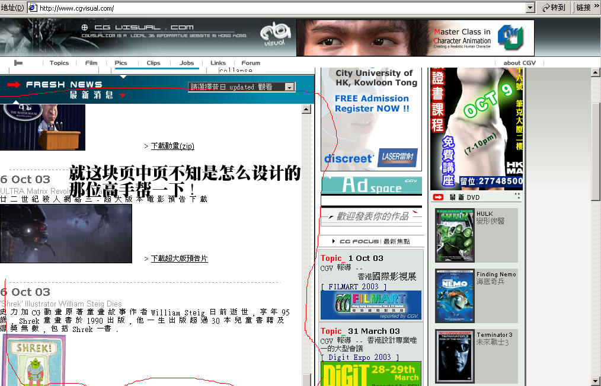Click the Topic_ 1 Oct 03 heading
This screenshot has width=601, height=386.
(352, 259)
